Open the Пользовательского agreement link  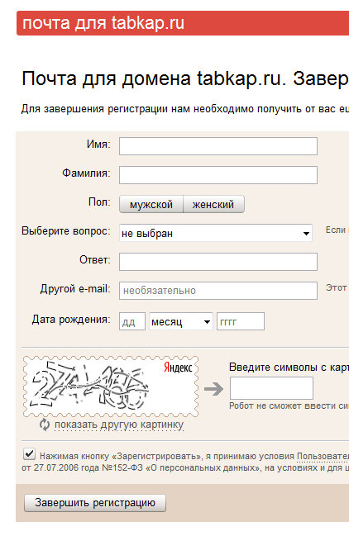pyautogui.click(x=323, y=456)
